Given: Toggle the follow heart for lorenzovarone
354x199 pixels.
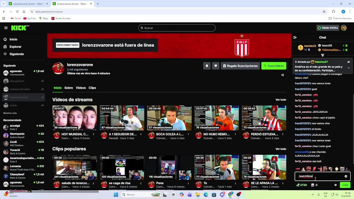Looking at the screenshot, I should [215, 66].
